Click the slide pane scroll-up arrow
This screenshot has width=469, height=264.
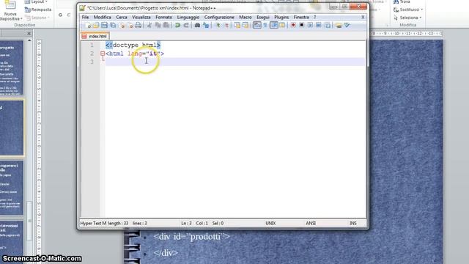pos(29,40)
